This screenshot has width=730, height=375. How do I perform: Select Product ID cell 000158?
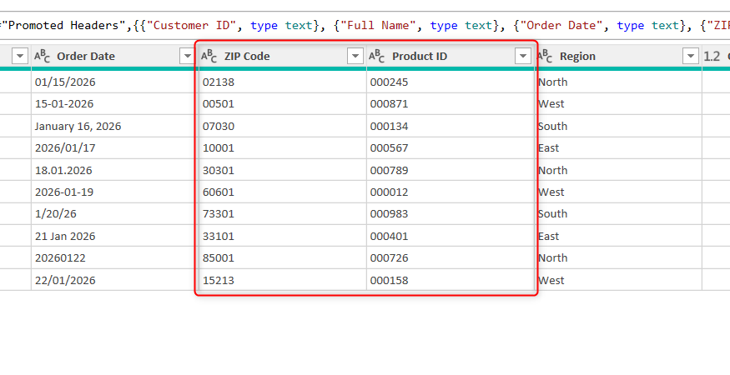[x=451, y=280]
